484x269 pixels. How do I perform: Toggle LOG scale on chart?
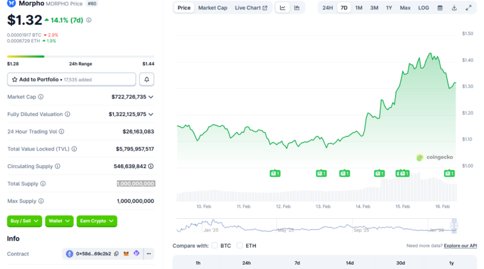[x=423, y=8]
